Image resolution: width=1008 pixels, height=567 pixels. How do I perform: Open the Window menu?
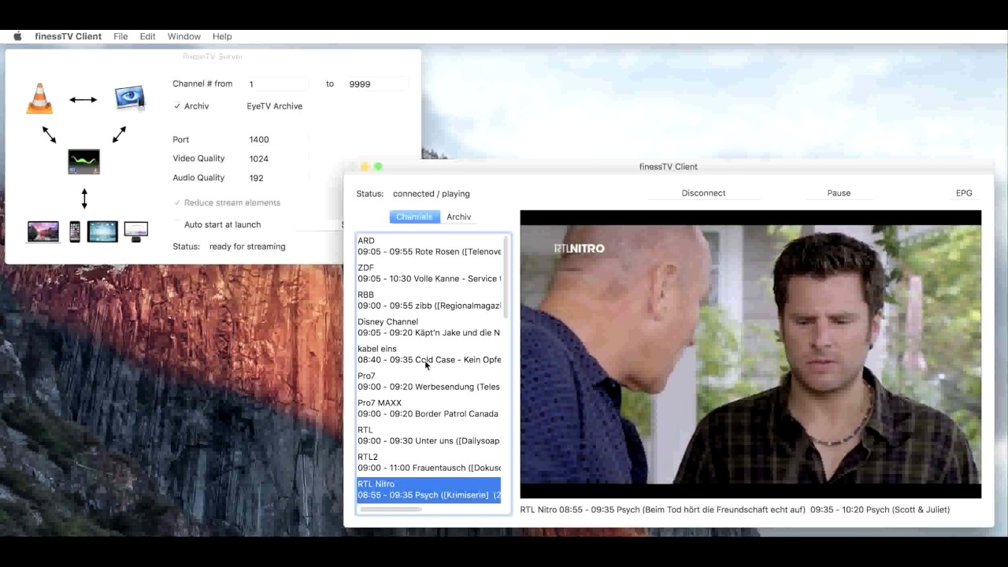[x=183, y=36]
